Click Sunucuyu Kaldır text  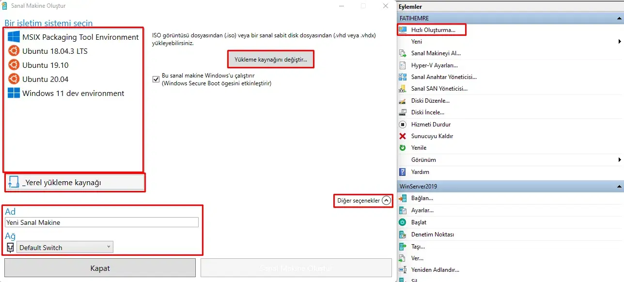coord(432,136)
